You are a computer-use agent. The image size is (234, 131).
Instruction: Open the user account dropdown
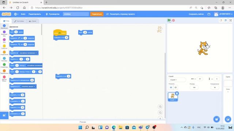click(x=223, y=14)
